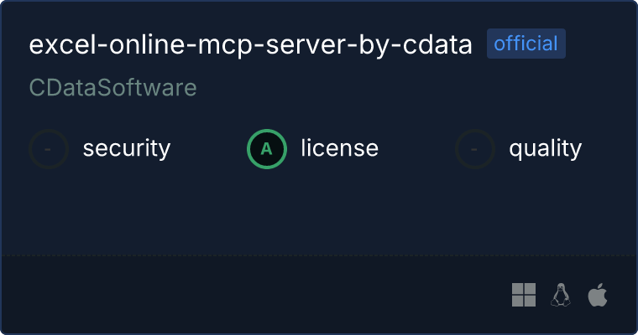Click empty card area below the ratings
The width and height of the screenshot is (638, 335).
319,211
